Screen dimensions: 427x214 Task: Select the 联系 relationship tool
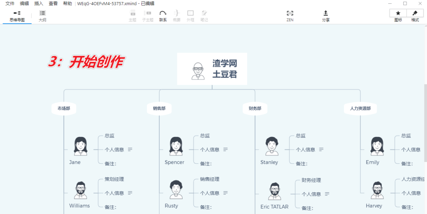coord(163,16)
